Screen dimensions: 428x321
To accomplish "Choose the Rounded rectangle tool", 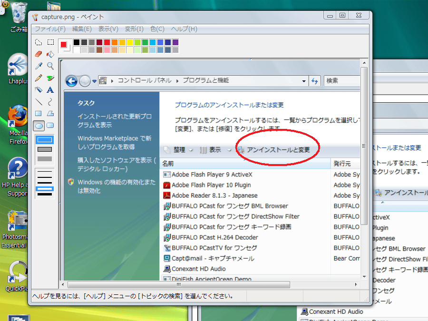I will (x=50, y=126).
